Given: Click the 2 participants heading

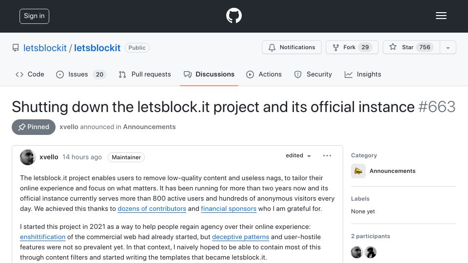Looking at the screenshot, I should (x=370, y=236).
